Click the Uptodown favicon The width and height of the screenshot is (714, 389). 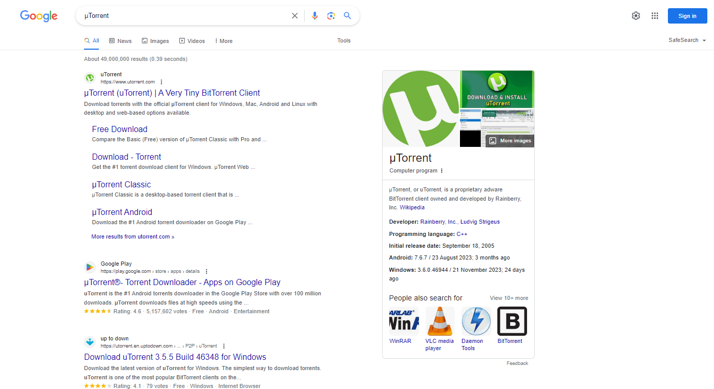pos(90,342)
